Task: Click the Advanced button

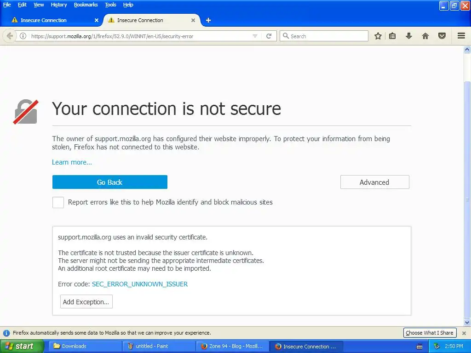Action: [x=374, y=182]
